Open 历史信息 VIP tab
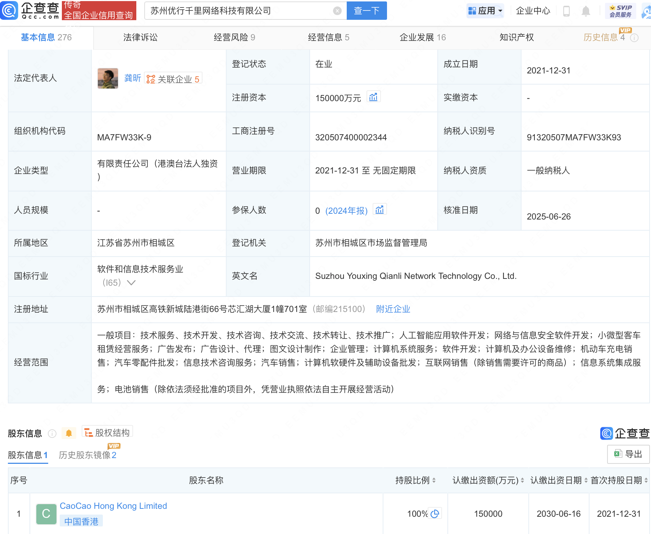The image size is (651, 534). click(604, 37)
